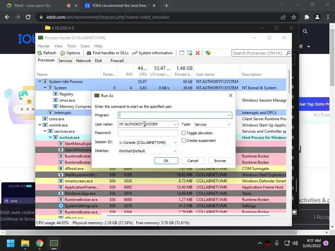Open the Users menu

pyautogui.click(x=85, y=46)
